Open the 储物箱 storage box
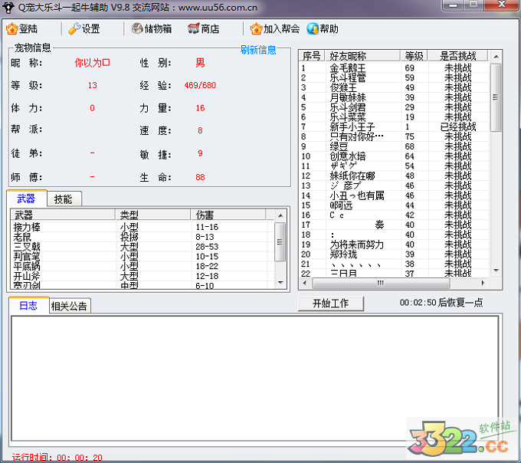 138,29
